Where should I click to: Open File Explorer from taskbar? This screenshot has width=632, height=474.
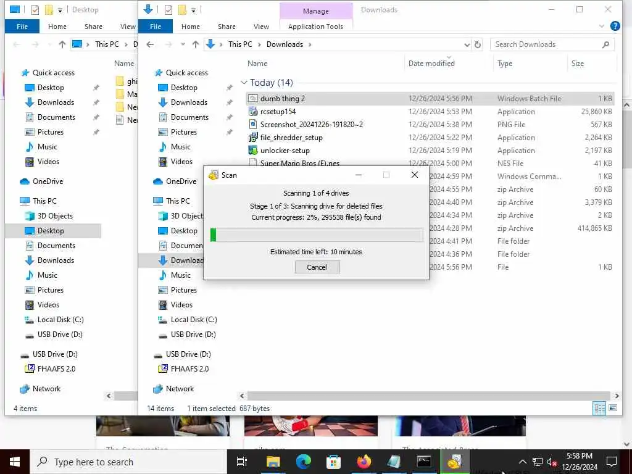273,462
